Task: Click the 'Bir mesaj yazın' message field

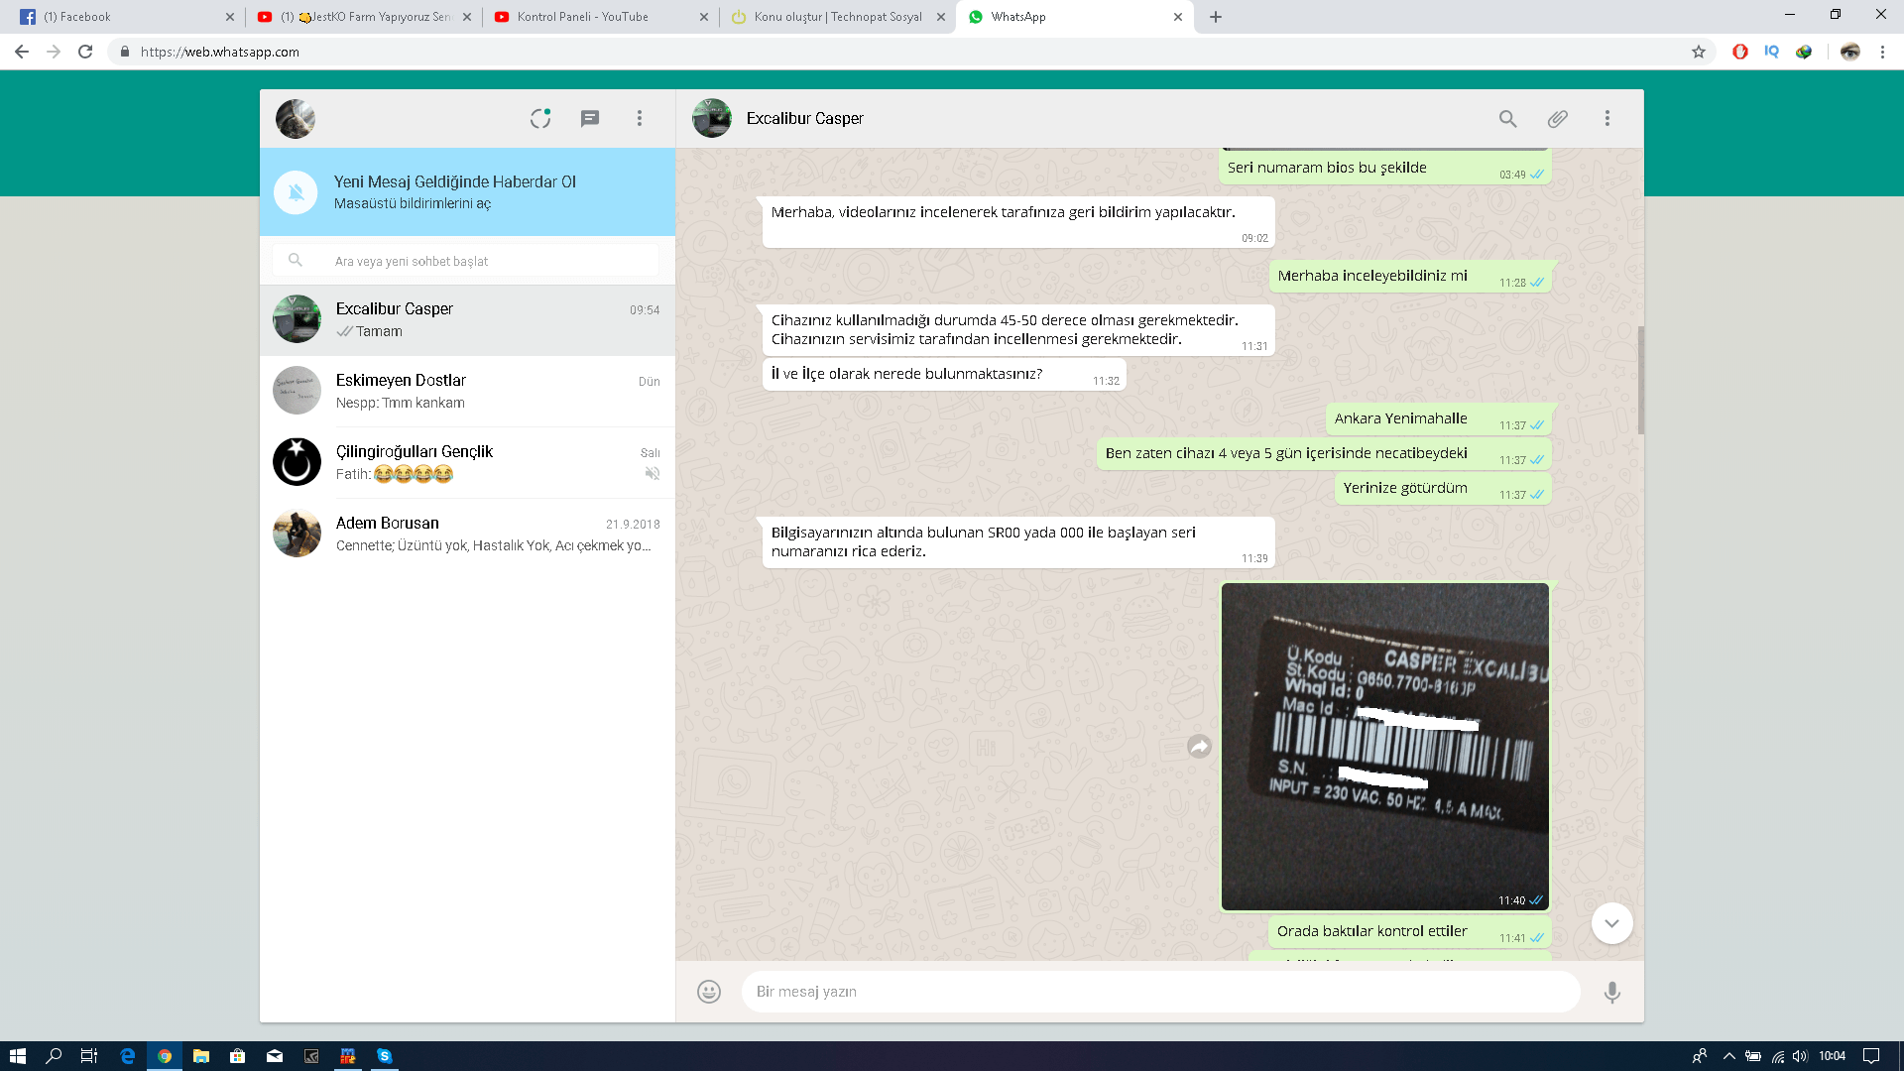Action: [1160, 992]
